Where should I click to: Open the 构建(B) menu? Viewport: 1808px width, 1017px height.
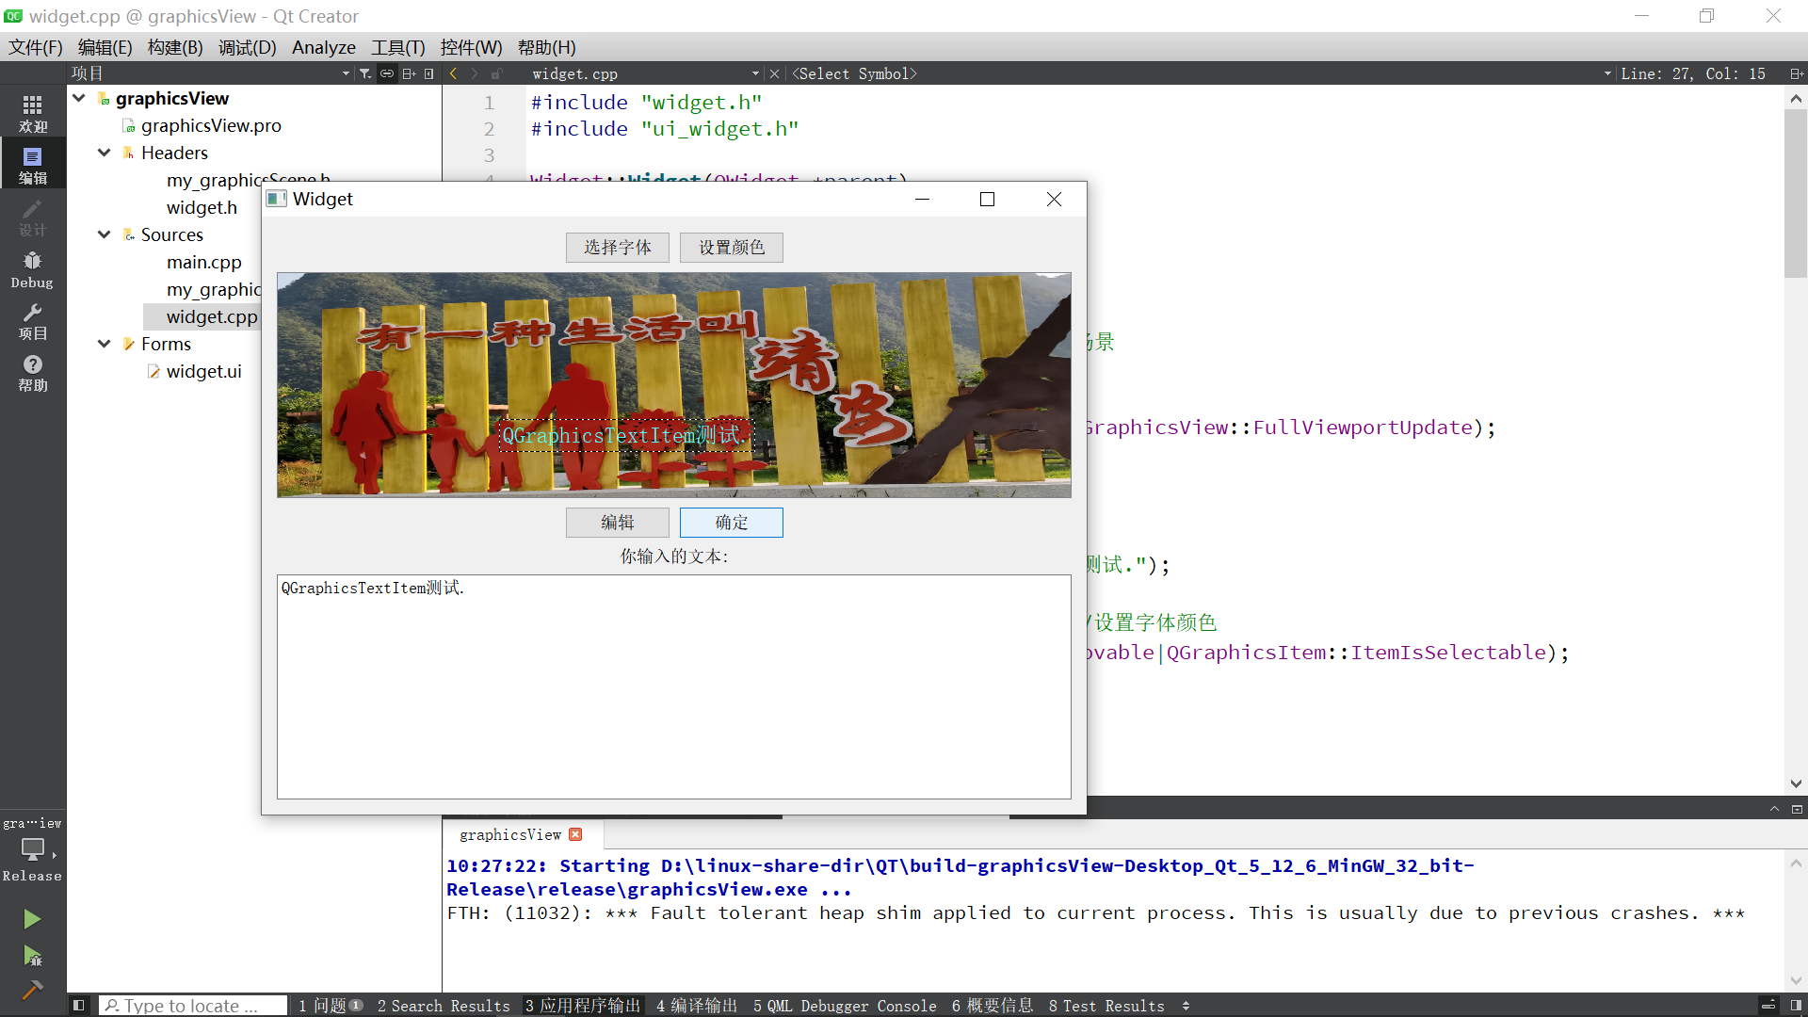(x=175, y=47)
